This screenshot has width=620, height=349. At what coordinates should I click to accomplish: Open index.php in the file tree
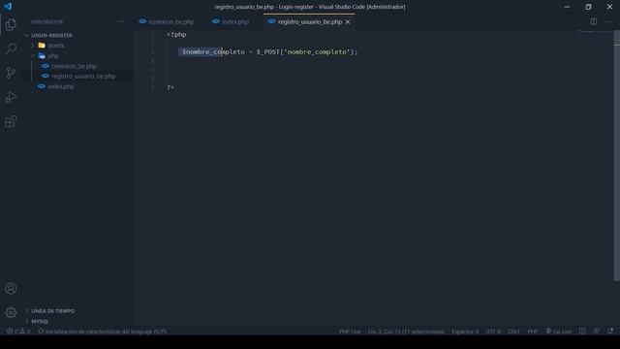tap(61, 86)
